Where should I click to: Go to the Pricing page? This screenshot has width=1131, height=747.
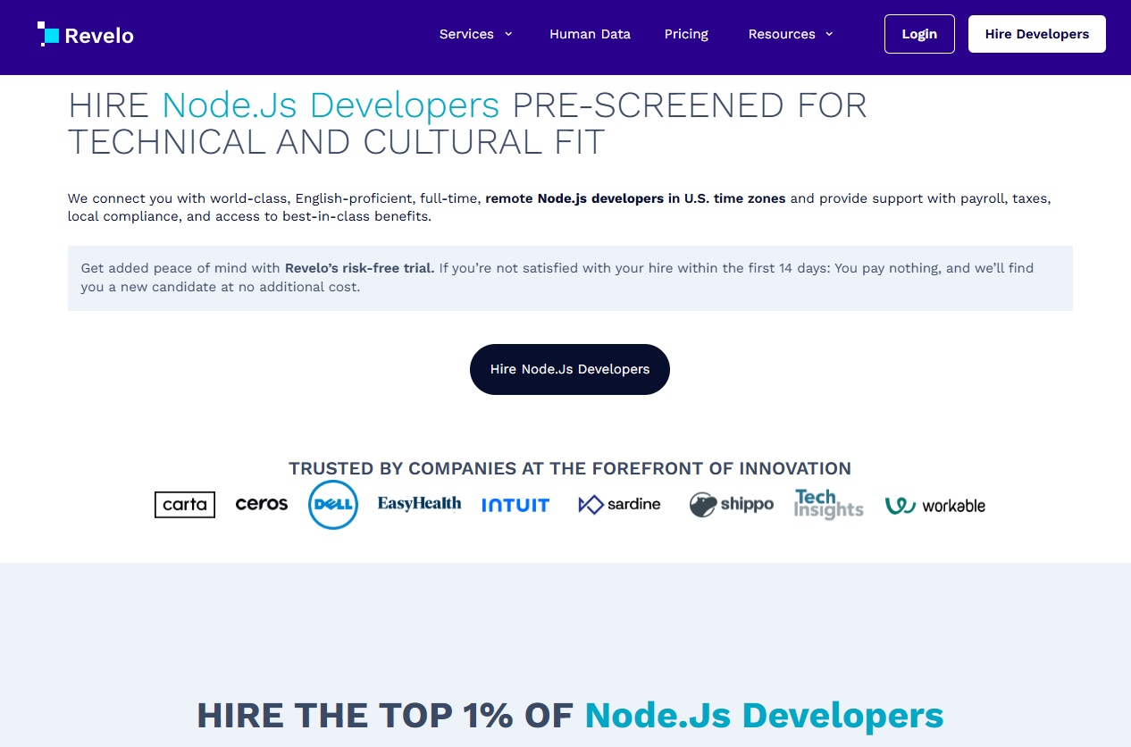click(x=686, y=34)
